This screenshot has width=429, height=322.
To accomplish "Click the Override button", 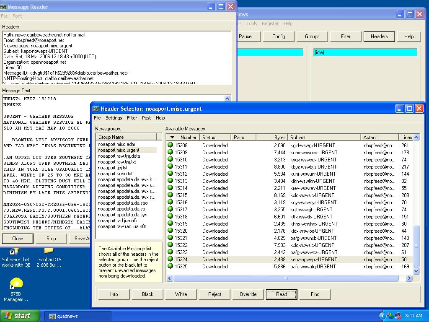I will (248, 294).
